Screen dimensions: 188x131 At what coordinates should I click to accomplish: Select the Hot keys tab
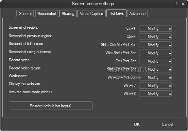point(116,13)
